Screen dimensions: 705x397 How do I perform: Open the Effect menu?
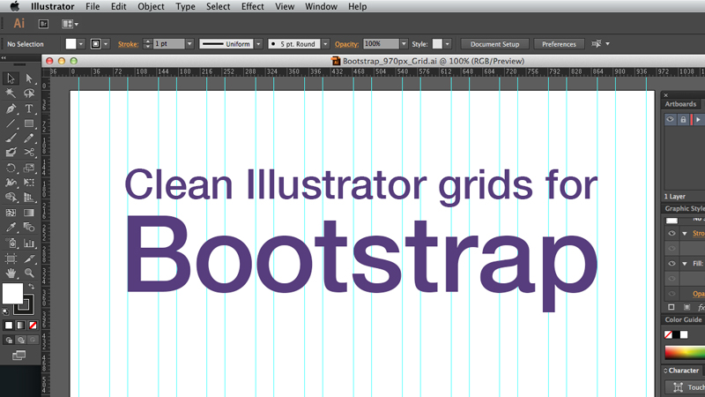253,6
